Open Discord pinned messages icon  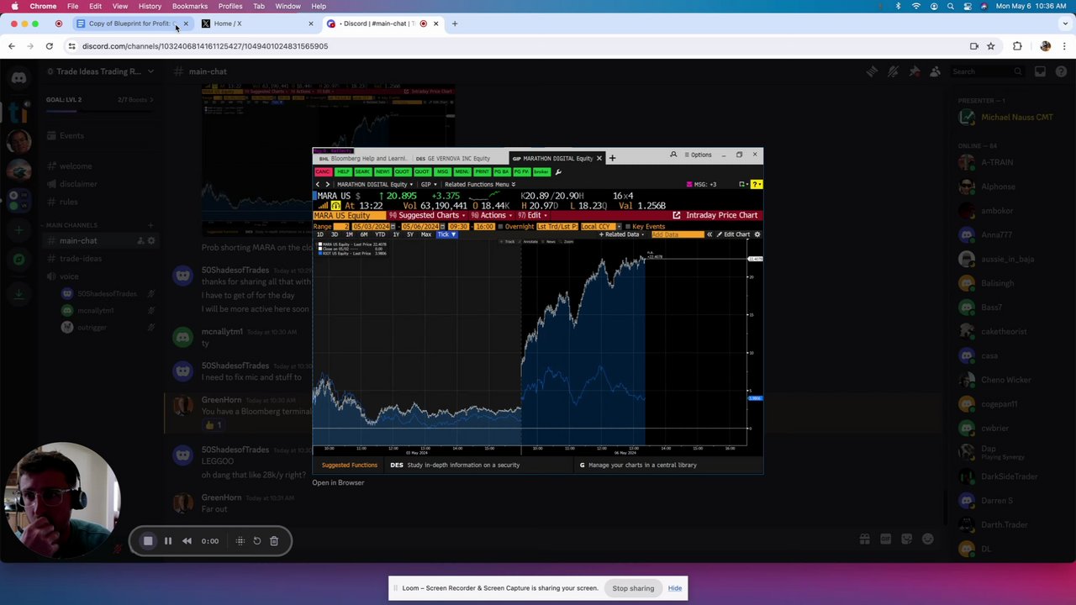point(914,71)
